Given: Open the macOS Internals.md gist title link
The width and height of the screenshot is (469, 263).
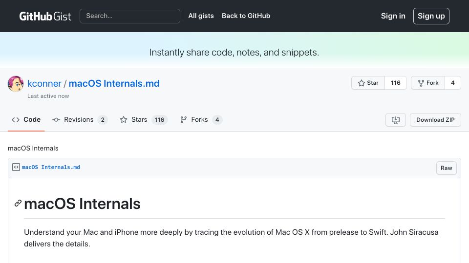Looking at the screenshot, I should 114,83.
